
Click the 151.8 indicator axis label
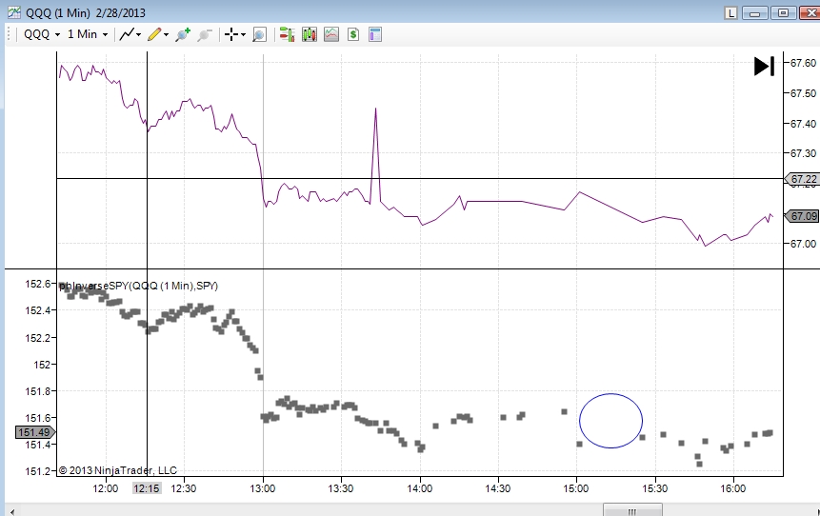pyautogui.click(x=38, y=391)
